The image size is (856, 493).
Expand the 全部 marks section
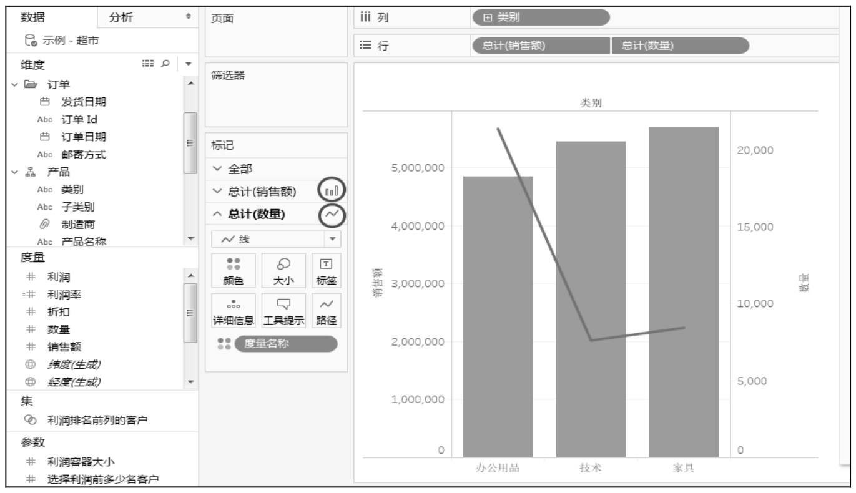pyautogui.click(x=217, y=168)
